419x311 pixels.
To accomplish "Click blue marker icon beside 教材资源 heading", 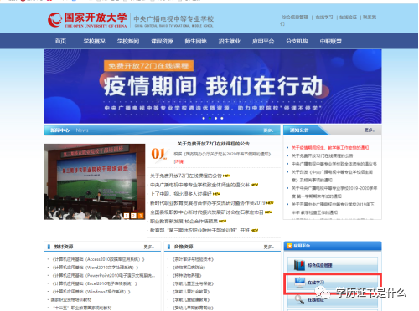I will 49,247.
